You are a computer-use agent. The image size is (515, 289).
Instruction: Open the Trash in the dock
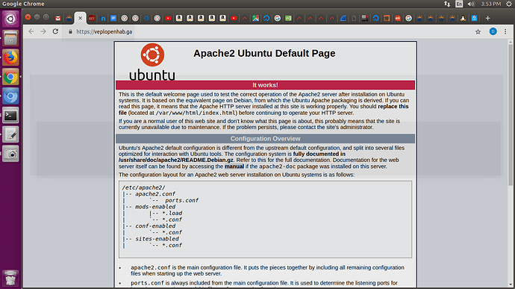click(10, 278)
